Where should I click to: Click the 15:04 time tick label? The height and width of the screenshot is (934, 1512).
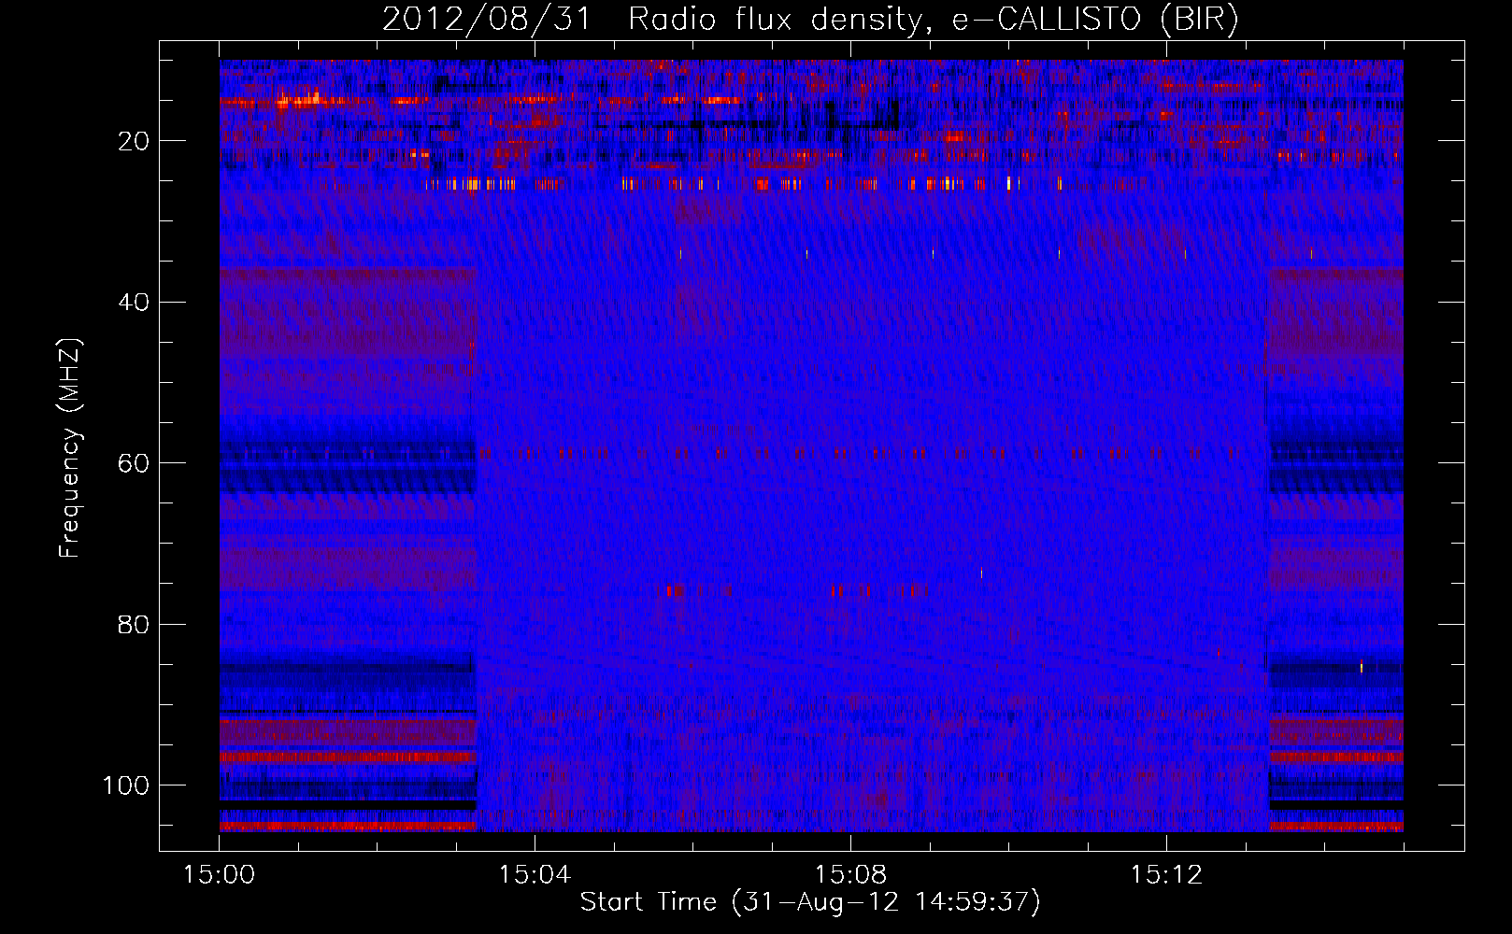coord(535,875)
